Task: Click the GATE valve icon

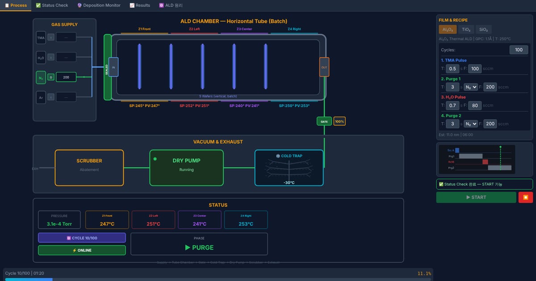Action: (x=324, y=121)
